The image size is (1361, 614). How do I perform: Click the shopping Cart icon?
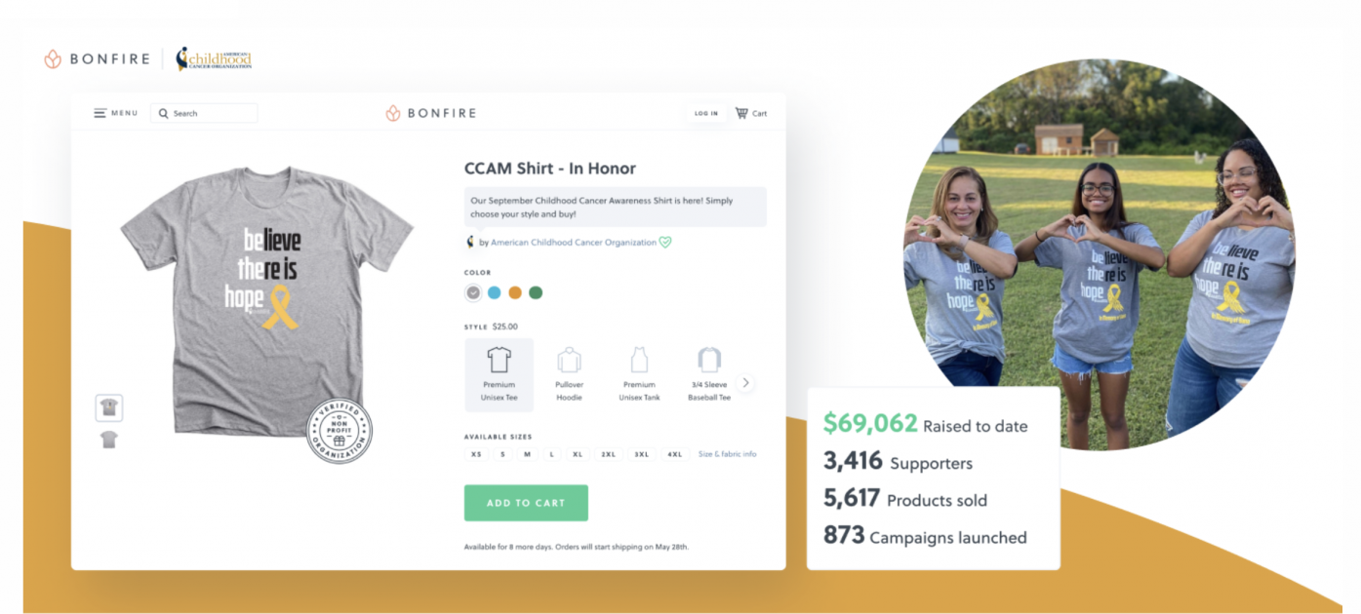[741, 113]
